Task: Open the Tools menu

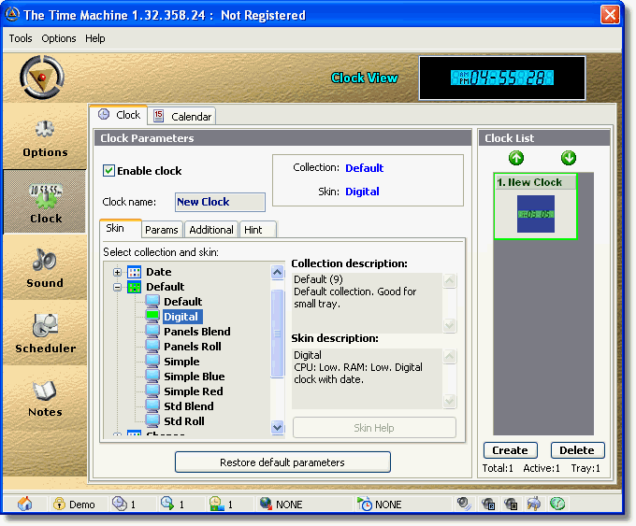Action: click(21, 38)
